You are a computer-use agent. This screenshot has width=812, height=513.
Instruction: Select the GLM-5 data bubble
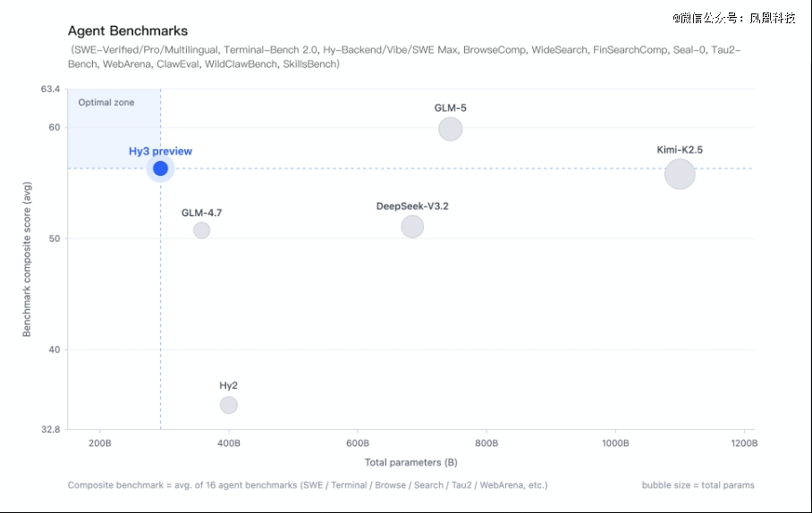(x=450, y=129)
